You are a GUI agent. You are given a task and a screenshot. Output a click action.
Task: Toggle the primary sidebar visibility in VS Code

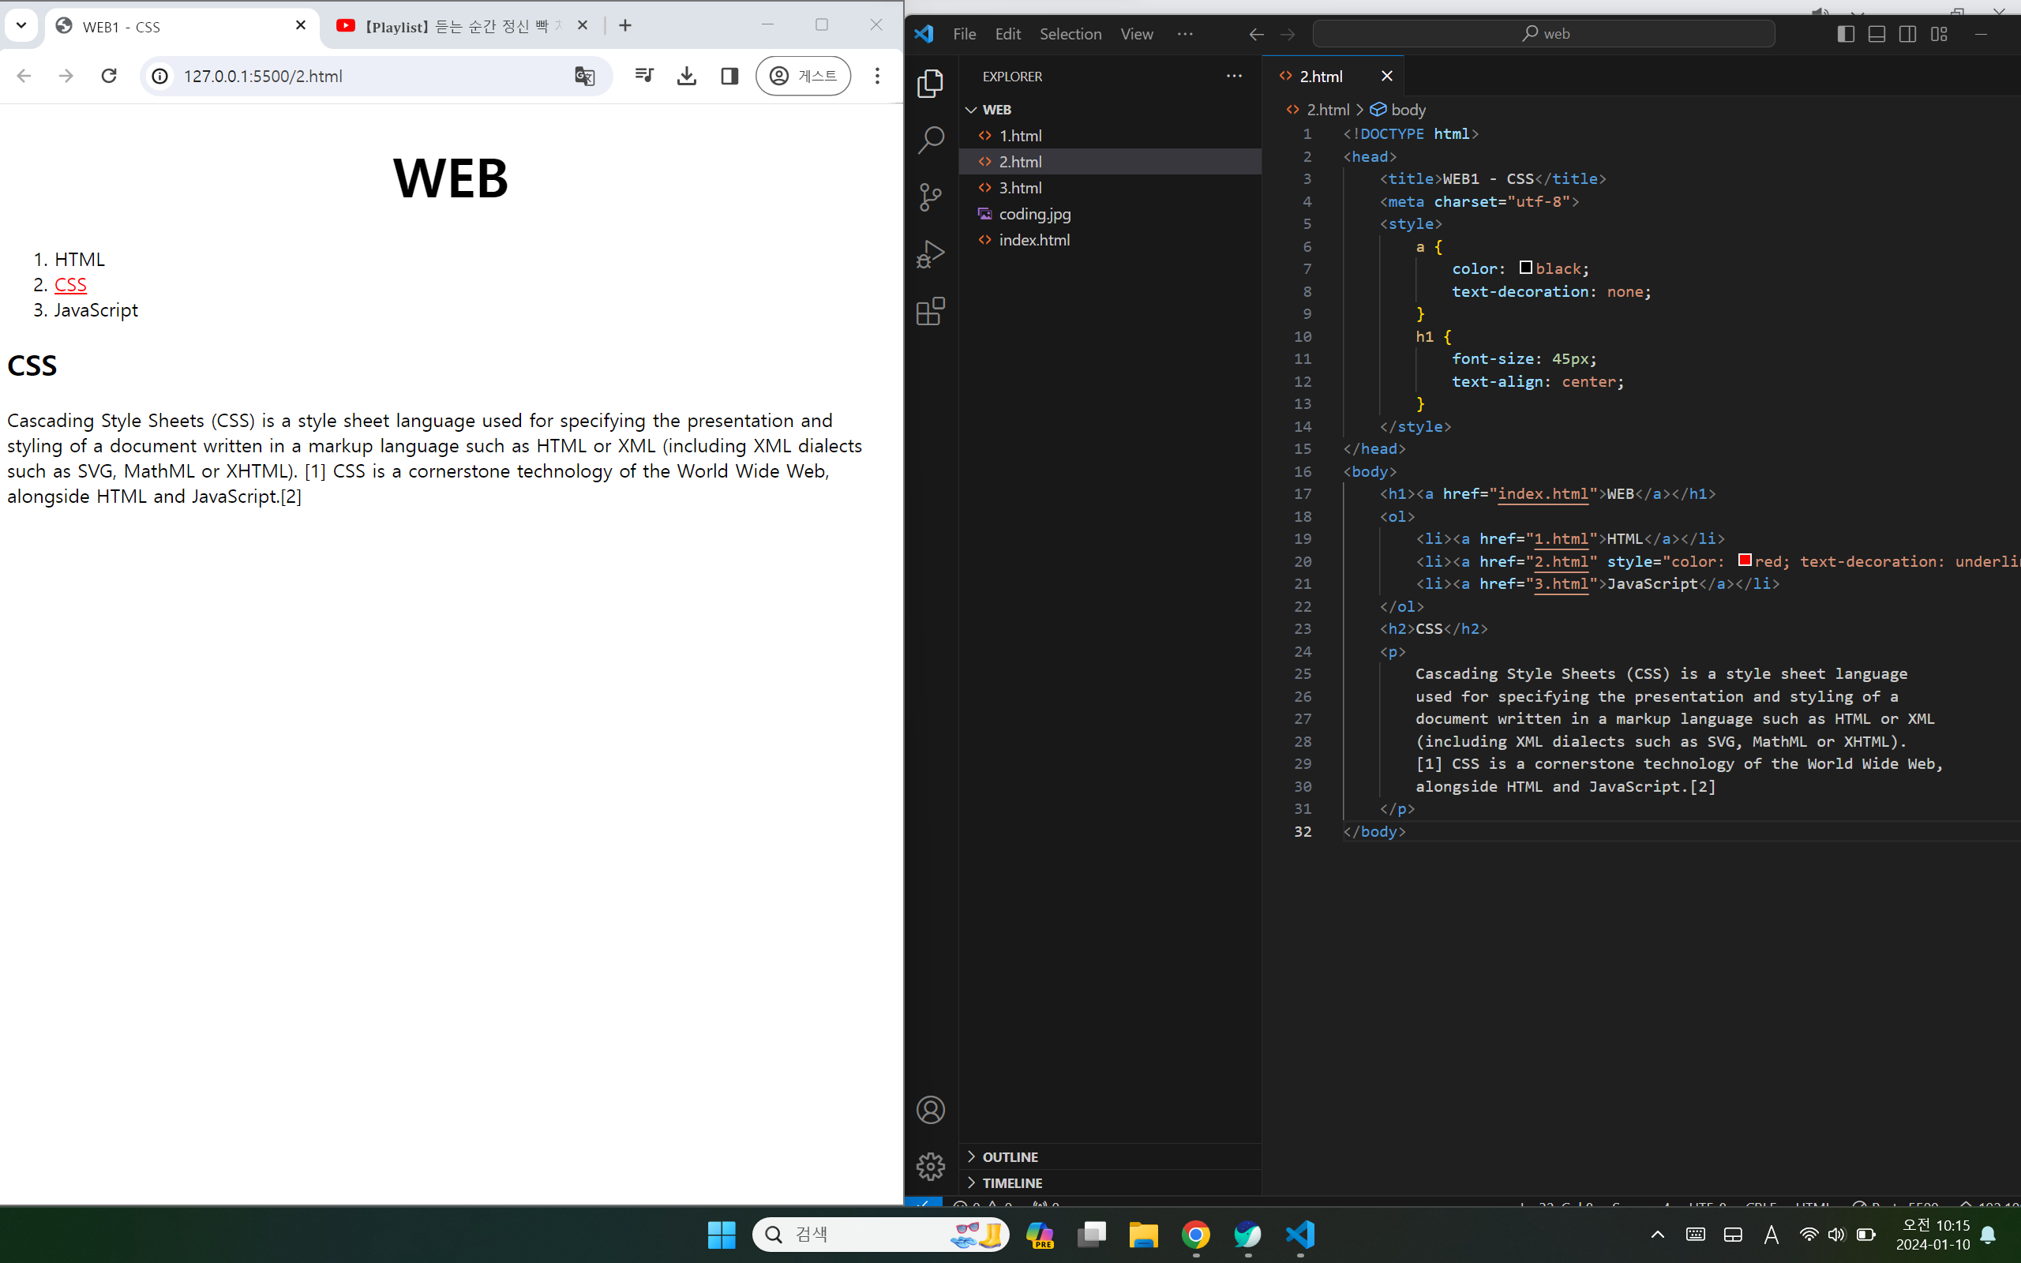click(x=1846, y=33)
